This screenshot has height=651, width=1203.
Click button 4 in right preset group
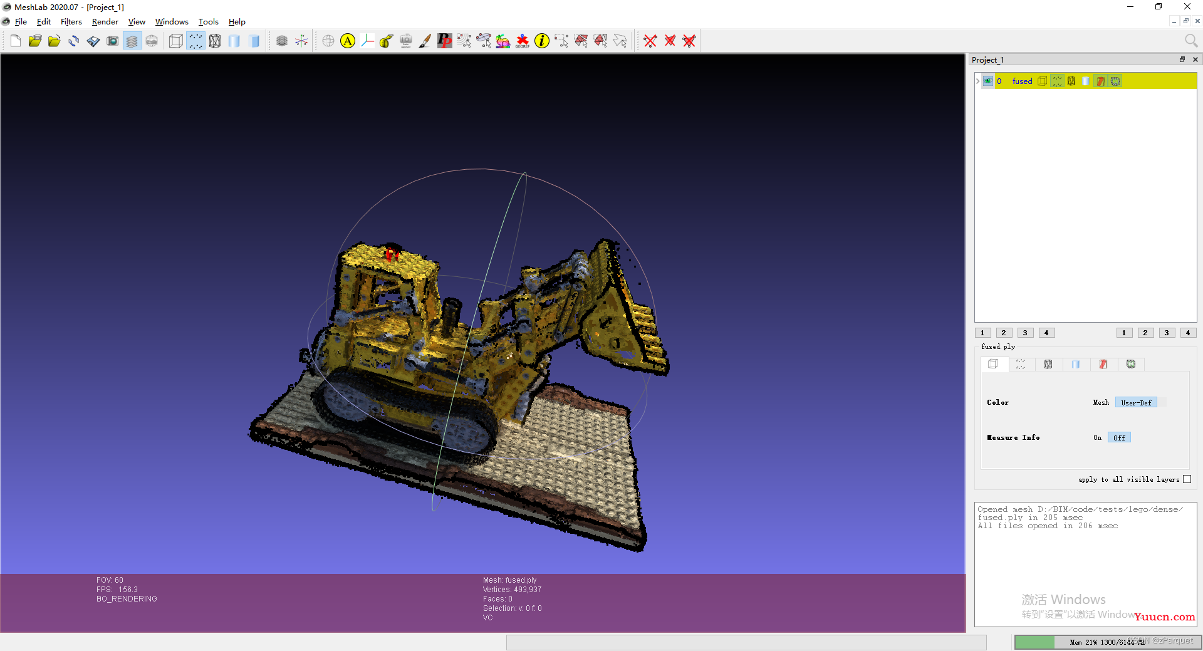[1188, 333]
